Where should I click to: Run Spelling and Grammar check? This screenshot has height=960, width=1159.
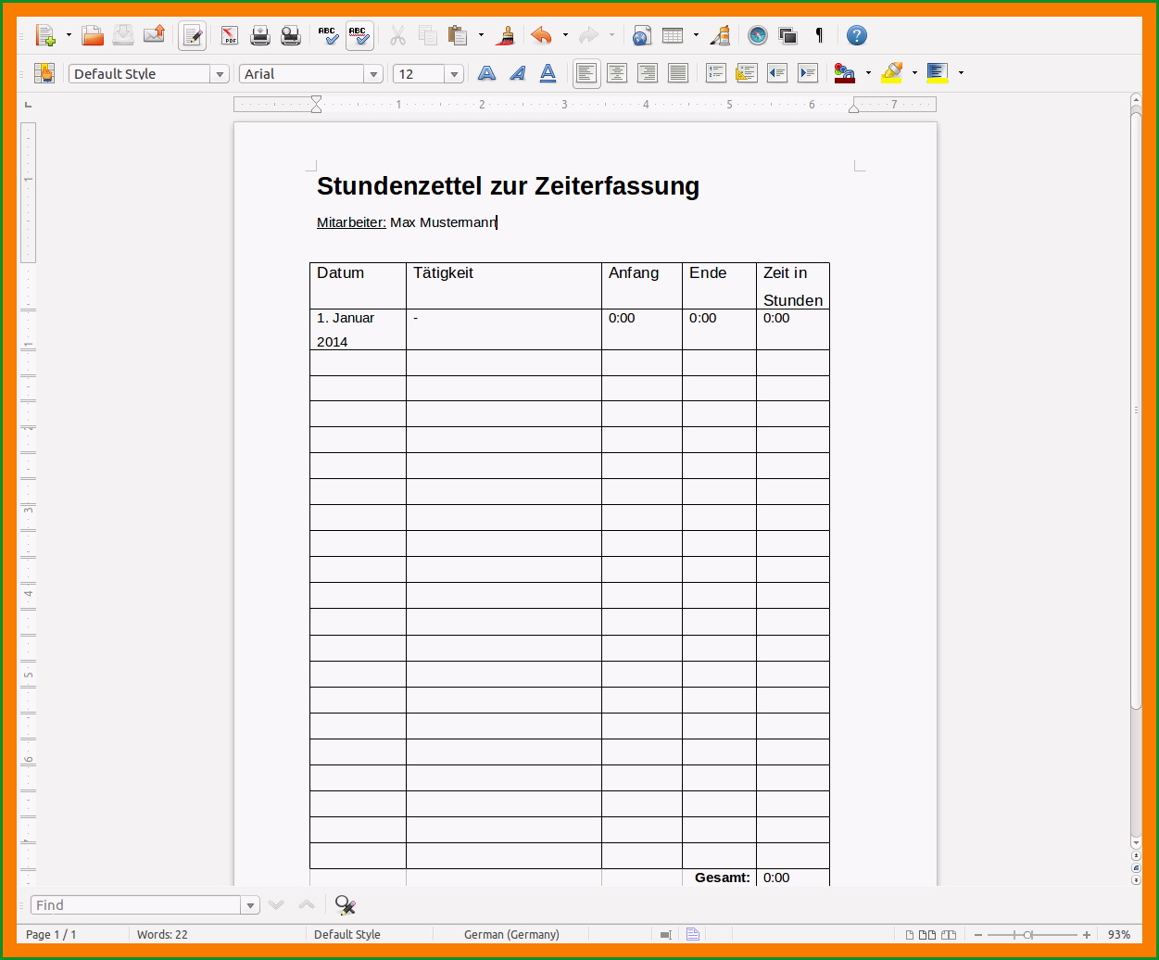click(328, 36)
